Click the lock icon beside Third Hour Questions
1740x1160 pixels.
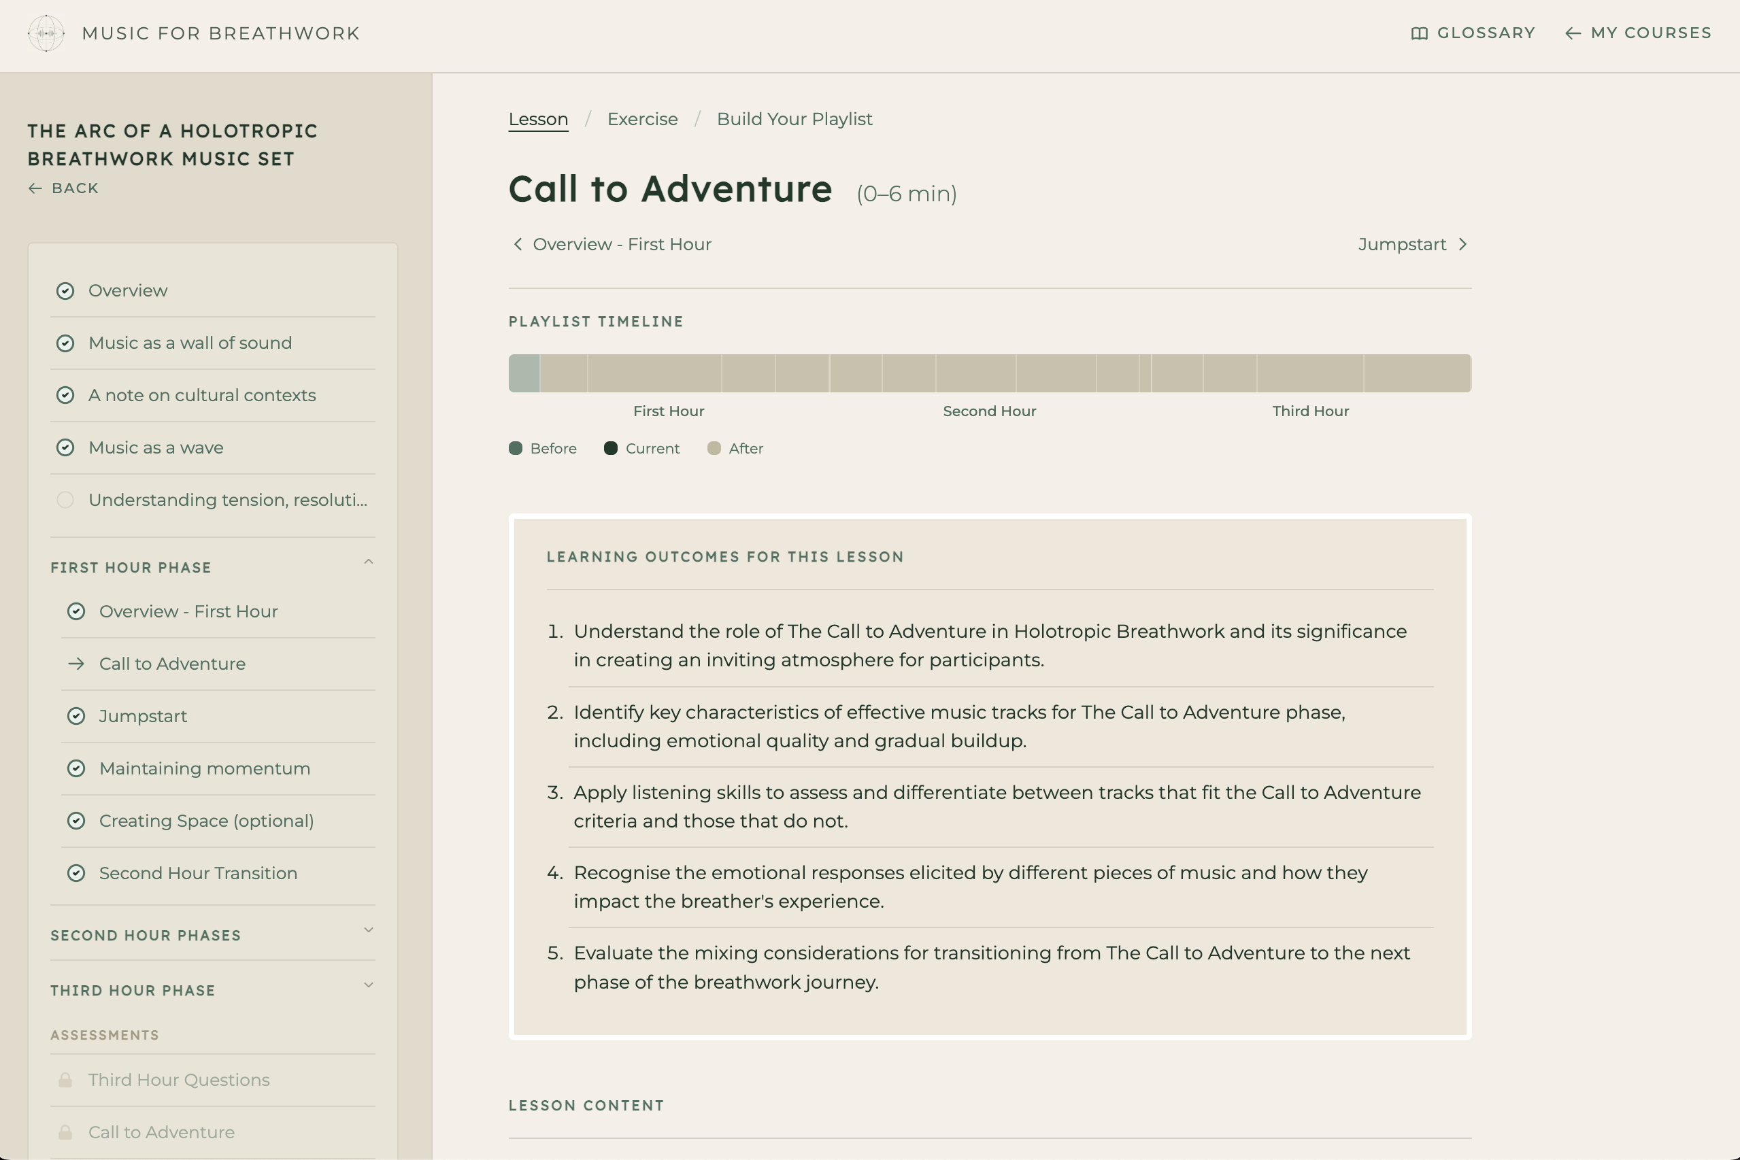65,1080
